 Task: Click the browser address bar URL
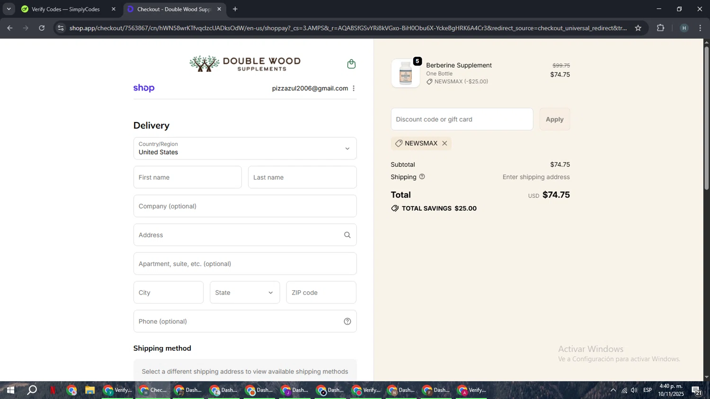(348, 28)
